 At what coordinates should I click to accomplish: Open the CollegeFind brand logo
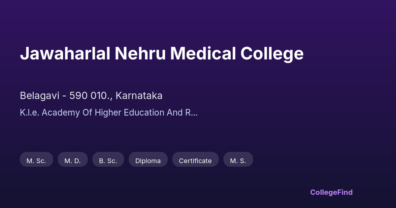click(x=331, y=192)
